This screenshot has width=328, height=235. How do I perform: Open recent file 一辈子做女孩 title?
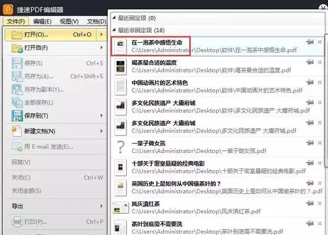pos(149,143)
